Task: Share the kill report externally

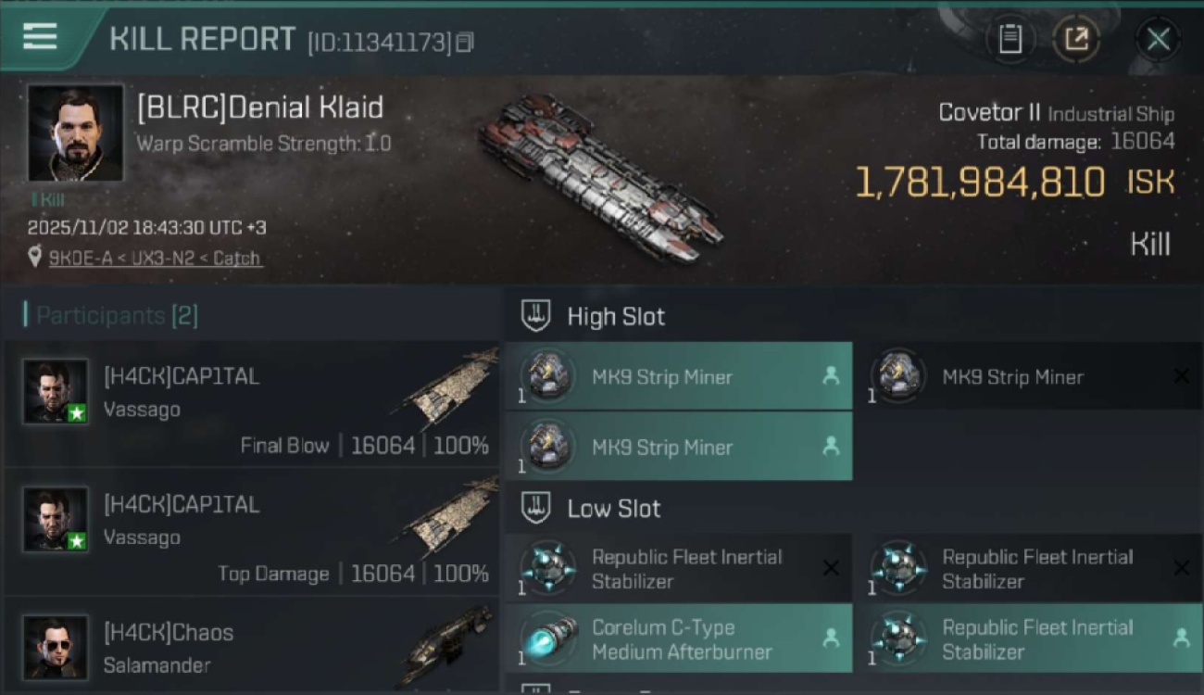Action: tap(1076, 39)
